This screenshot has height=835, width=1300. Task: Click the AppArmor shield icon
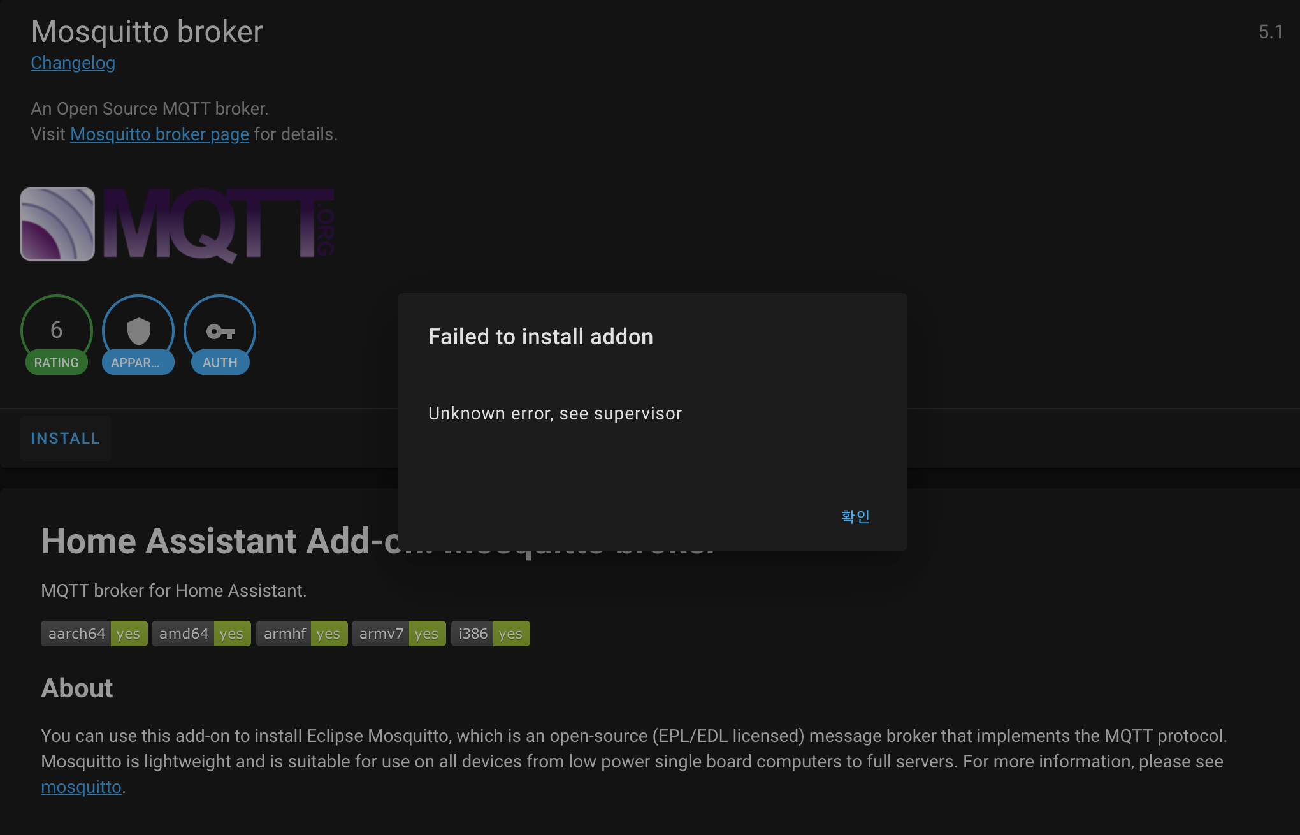(138, 331)
